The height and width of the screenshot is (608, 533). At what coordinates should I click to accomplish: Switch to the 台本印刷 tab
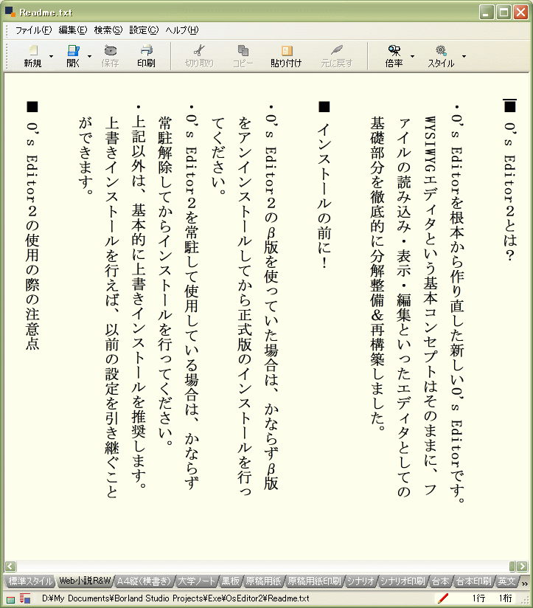(473, 581)
